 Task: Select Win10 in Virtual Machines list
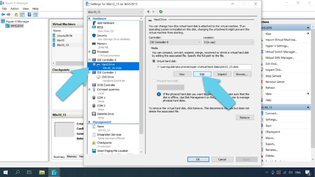click(x=61, y=40)
